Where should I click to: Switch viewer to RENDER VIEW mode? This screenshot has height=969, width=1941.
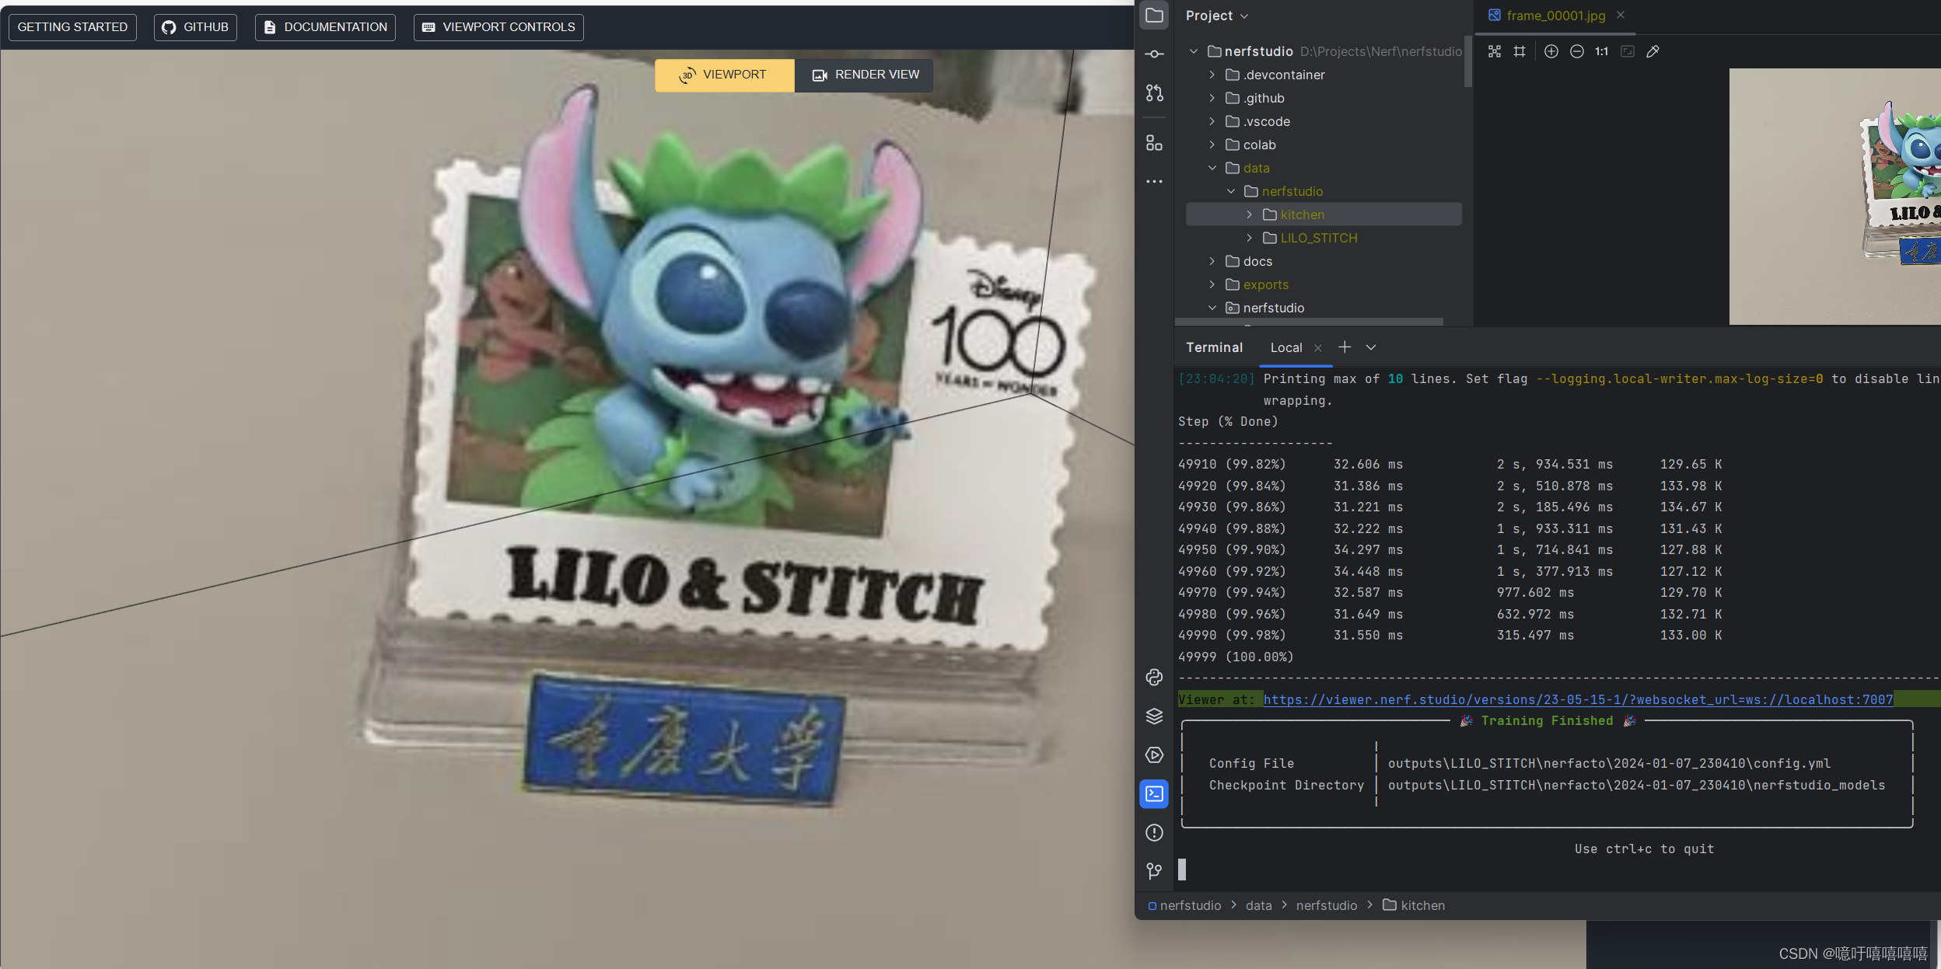tap(864, 75)
